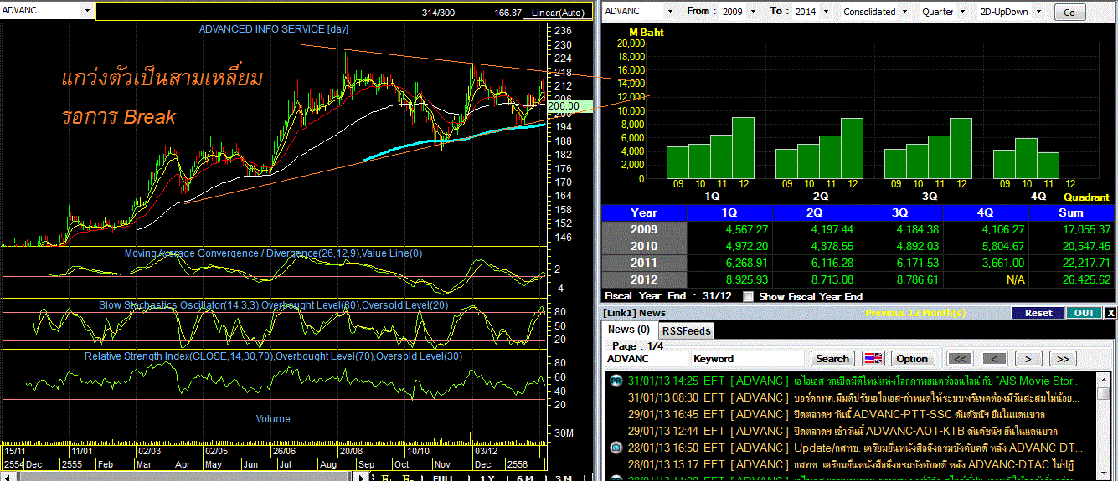Viewport: 1118px width, 481px height.
Task: Click the 1Q column header
Action: click(x=729, y=212)
